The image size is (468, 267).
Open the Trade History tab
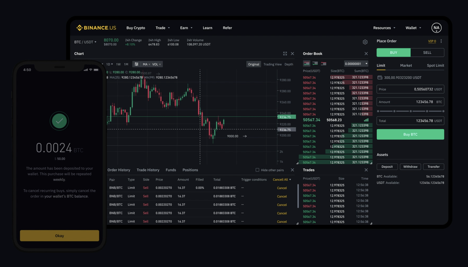point(148,170)
